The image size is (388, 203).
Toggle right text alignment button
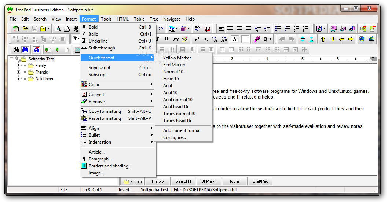tap(239, 29)
